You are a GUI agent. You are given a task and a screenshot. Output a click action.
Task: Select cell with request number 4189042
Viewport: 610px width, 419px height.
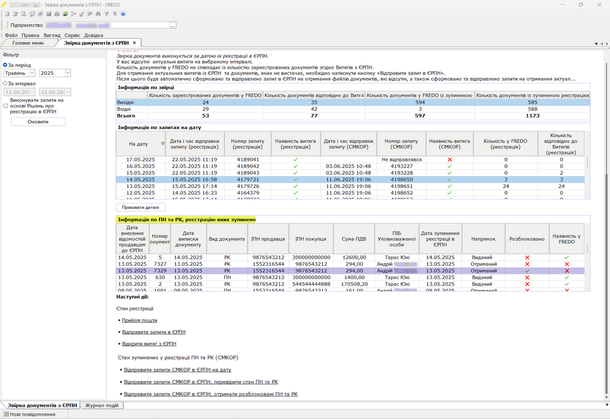click(x=247, y=167)
